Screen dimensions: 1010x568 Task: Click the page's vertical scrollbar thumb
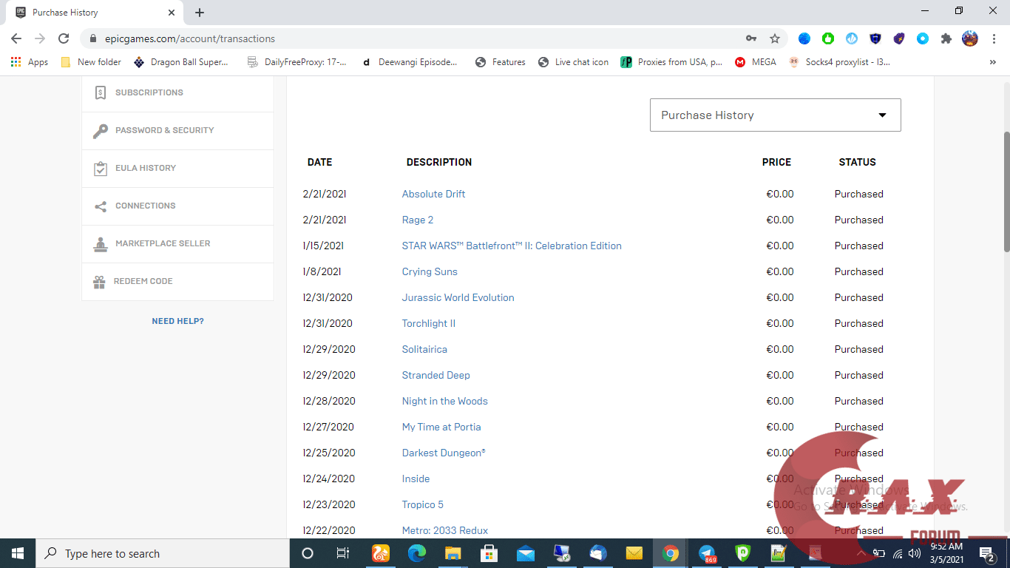1006,192
